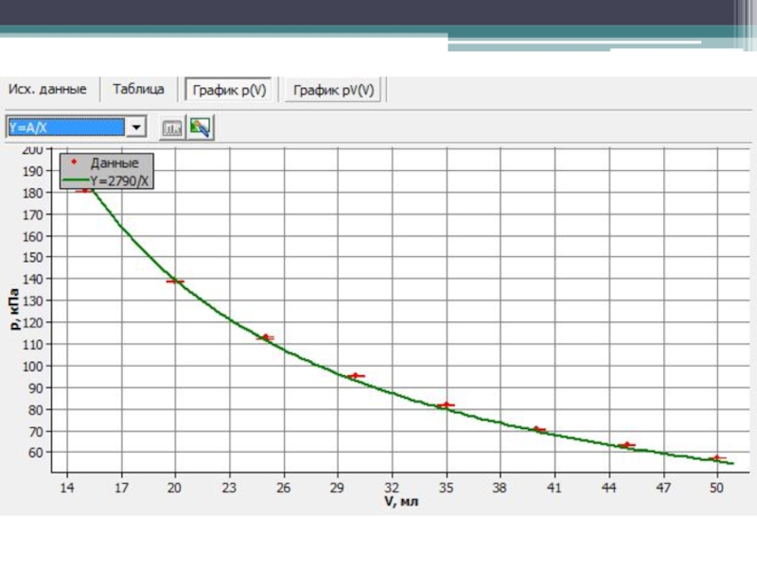The width and height of the screenshot is (757, 567).
Task: Expand the Y=A/X function dropdown arrow
Action: point(136,127)
